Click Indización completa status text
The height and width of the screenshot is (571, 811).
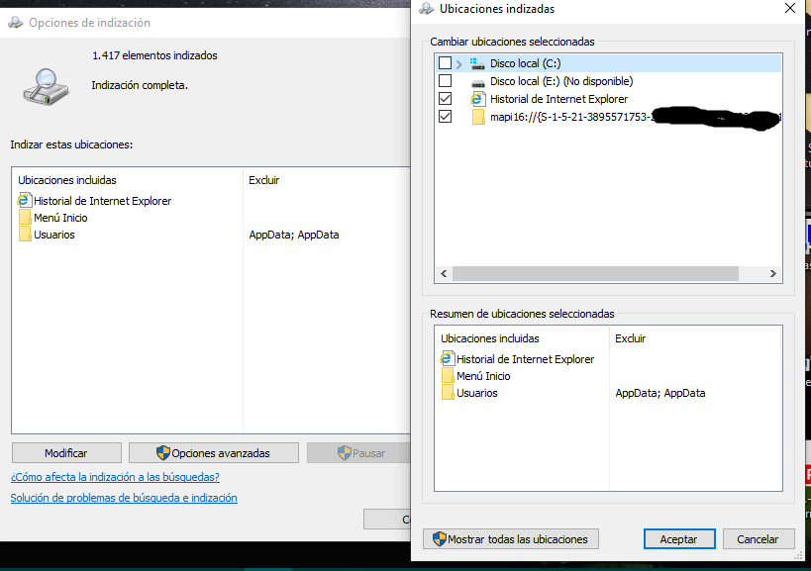(140, 85)
